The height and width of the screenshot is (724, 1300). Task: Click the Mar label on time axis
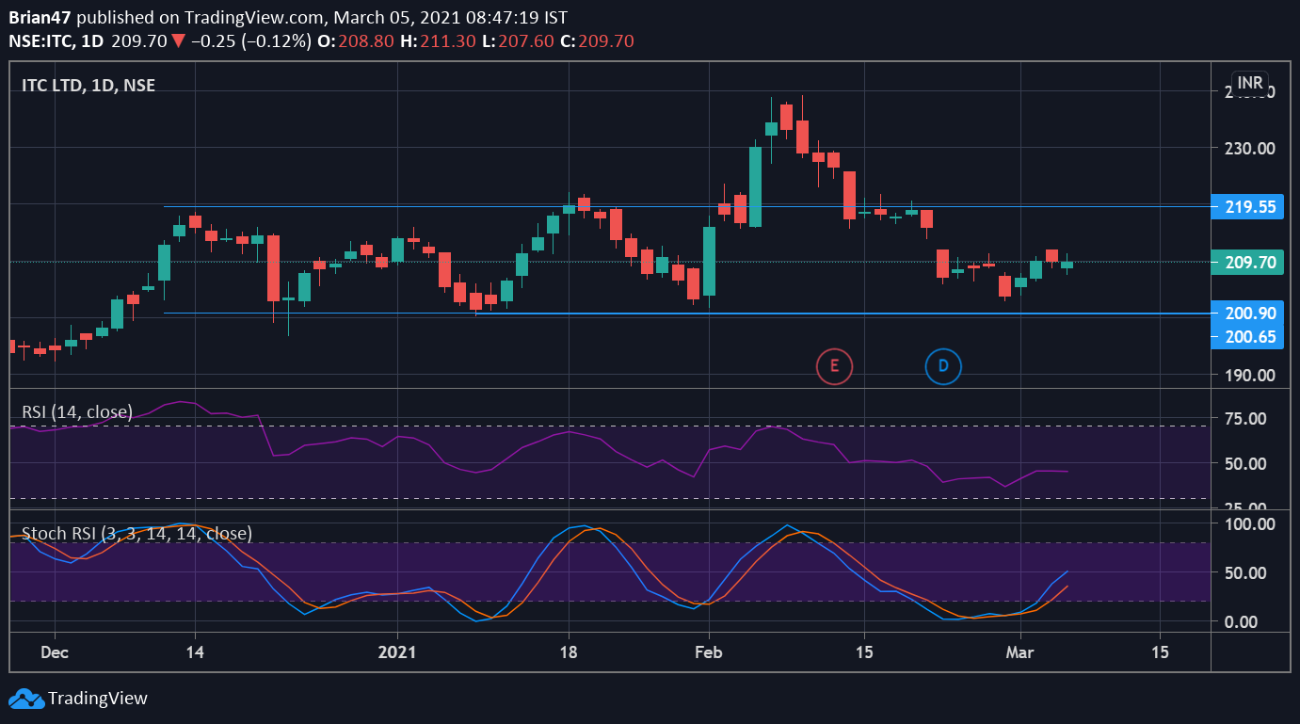tap(1020, 652)
